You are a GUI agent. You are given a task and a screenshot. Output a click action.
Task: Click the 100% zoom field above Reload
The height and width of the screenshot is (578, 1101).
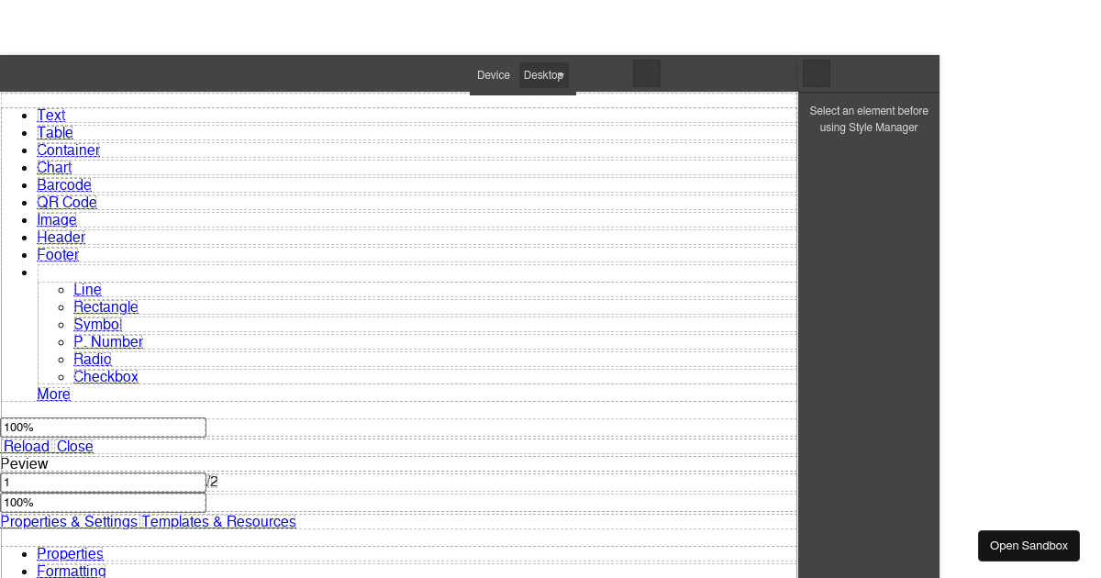(103, 428)
